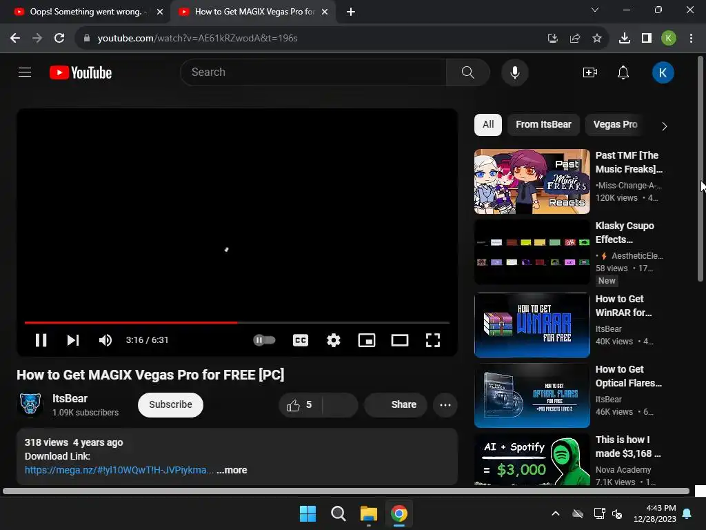
Task: Bookmark this page with star
Action: (x=597, y=39)
